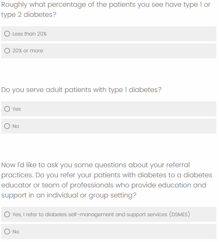Click blank space in adult type 1 "Yes" row
Screen dimensions: 219x242
[x=119, y=109]
